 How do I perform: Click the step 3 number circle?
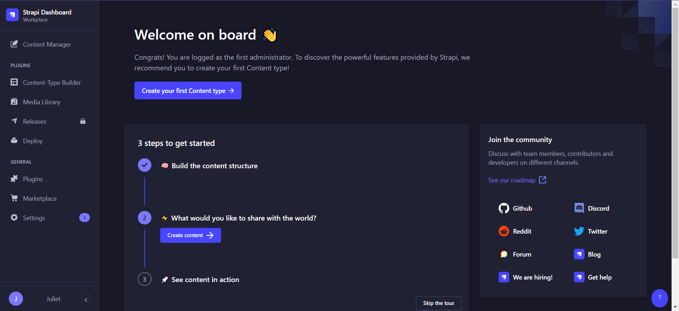pos(145,279)
